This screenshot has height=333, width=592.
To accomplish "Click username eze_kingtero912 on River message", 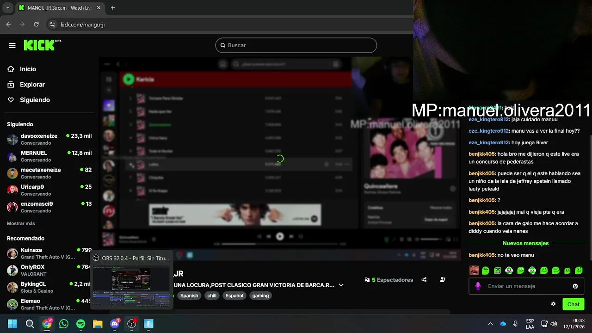I will coord(488,142).
